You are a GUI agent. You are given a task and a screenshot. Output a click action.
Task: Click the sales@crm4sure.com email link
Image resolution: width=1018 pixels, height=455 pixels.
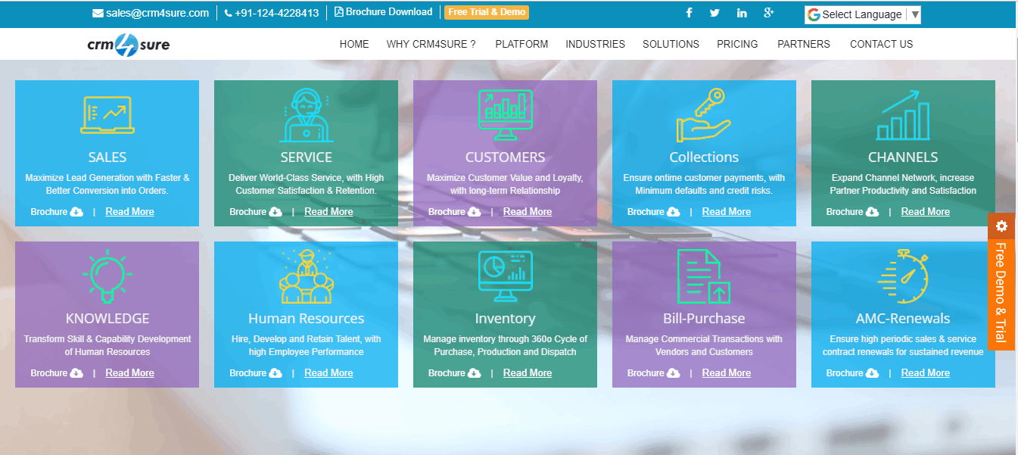click(x=151, y=13)
